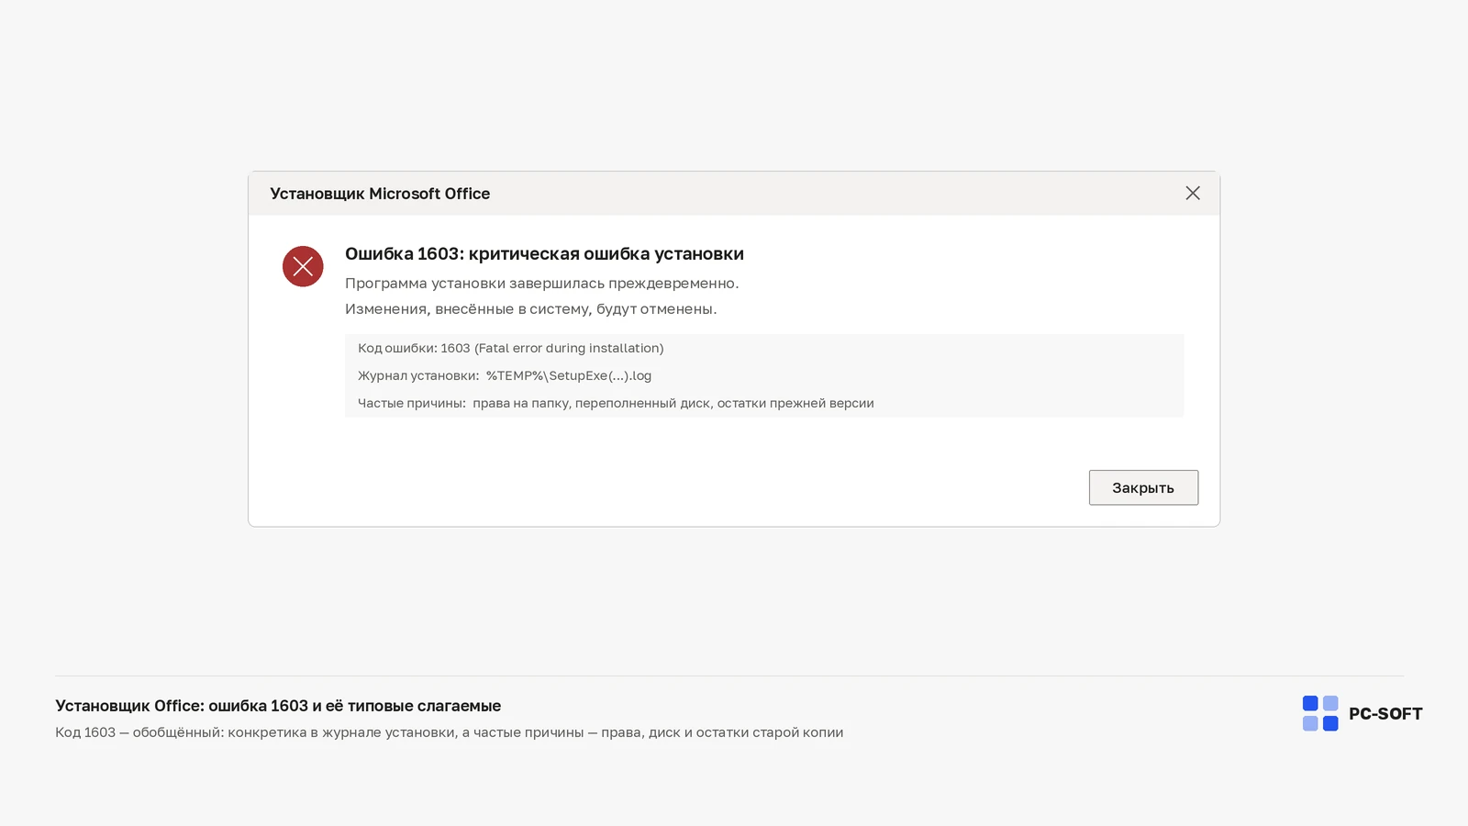Click the line 'Изменения, внесённые в систему, будут отменены.'

pyautogui.click(x=530, y=308)
